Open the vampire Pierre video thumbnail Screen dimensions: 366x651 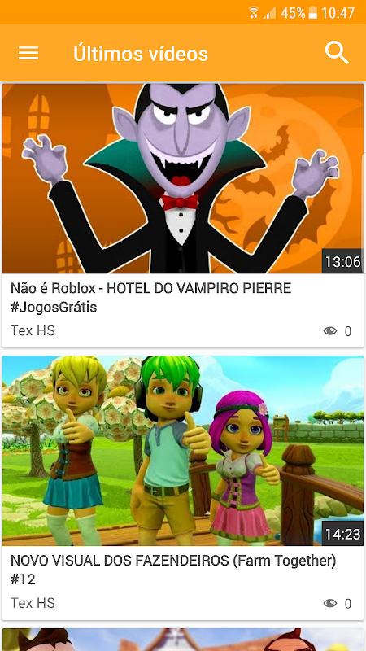pyautogui.click(x=183, y=178)
